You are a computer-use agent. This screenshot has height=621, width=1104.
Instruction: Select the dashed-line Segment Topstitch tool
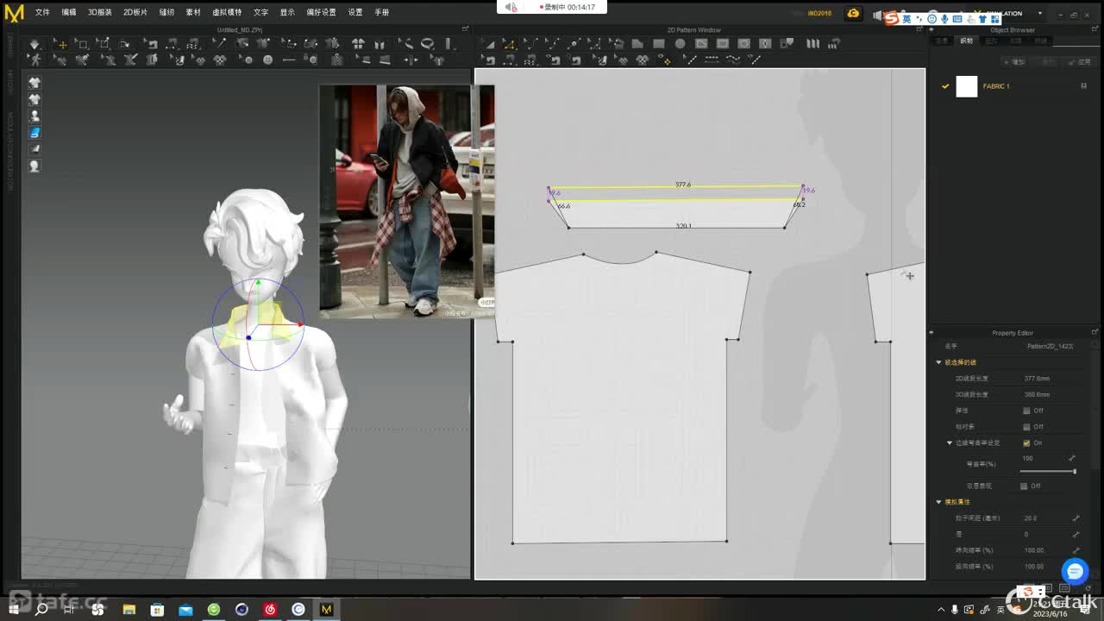712,60
